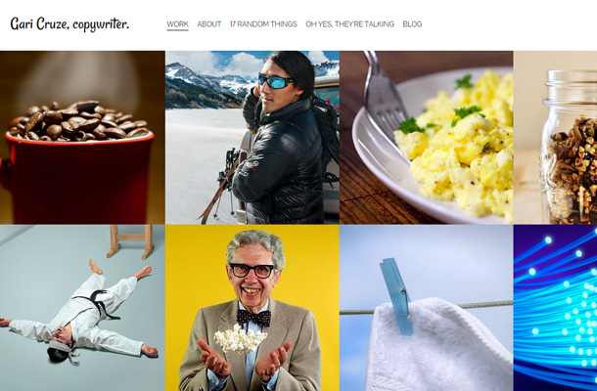Screen dimensions: 597x391
Task: Open the blue fiber optics thumbnail
Action: (x=555, y=308)
